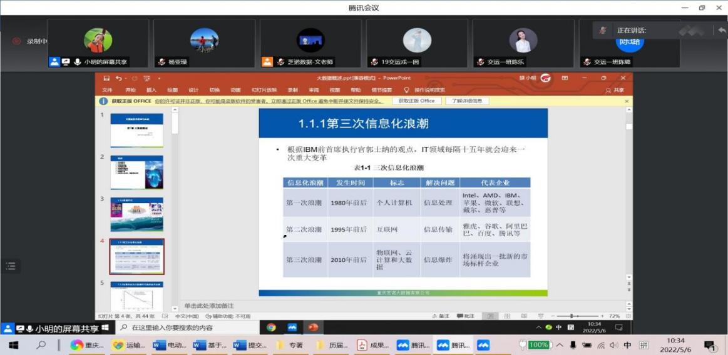Select slide 1 thumbnail
728x355 pixels.
coord(136,130)
